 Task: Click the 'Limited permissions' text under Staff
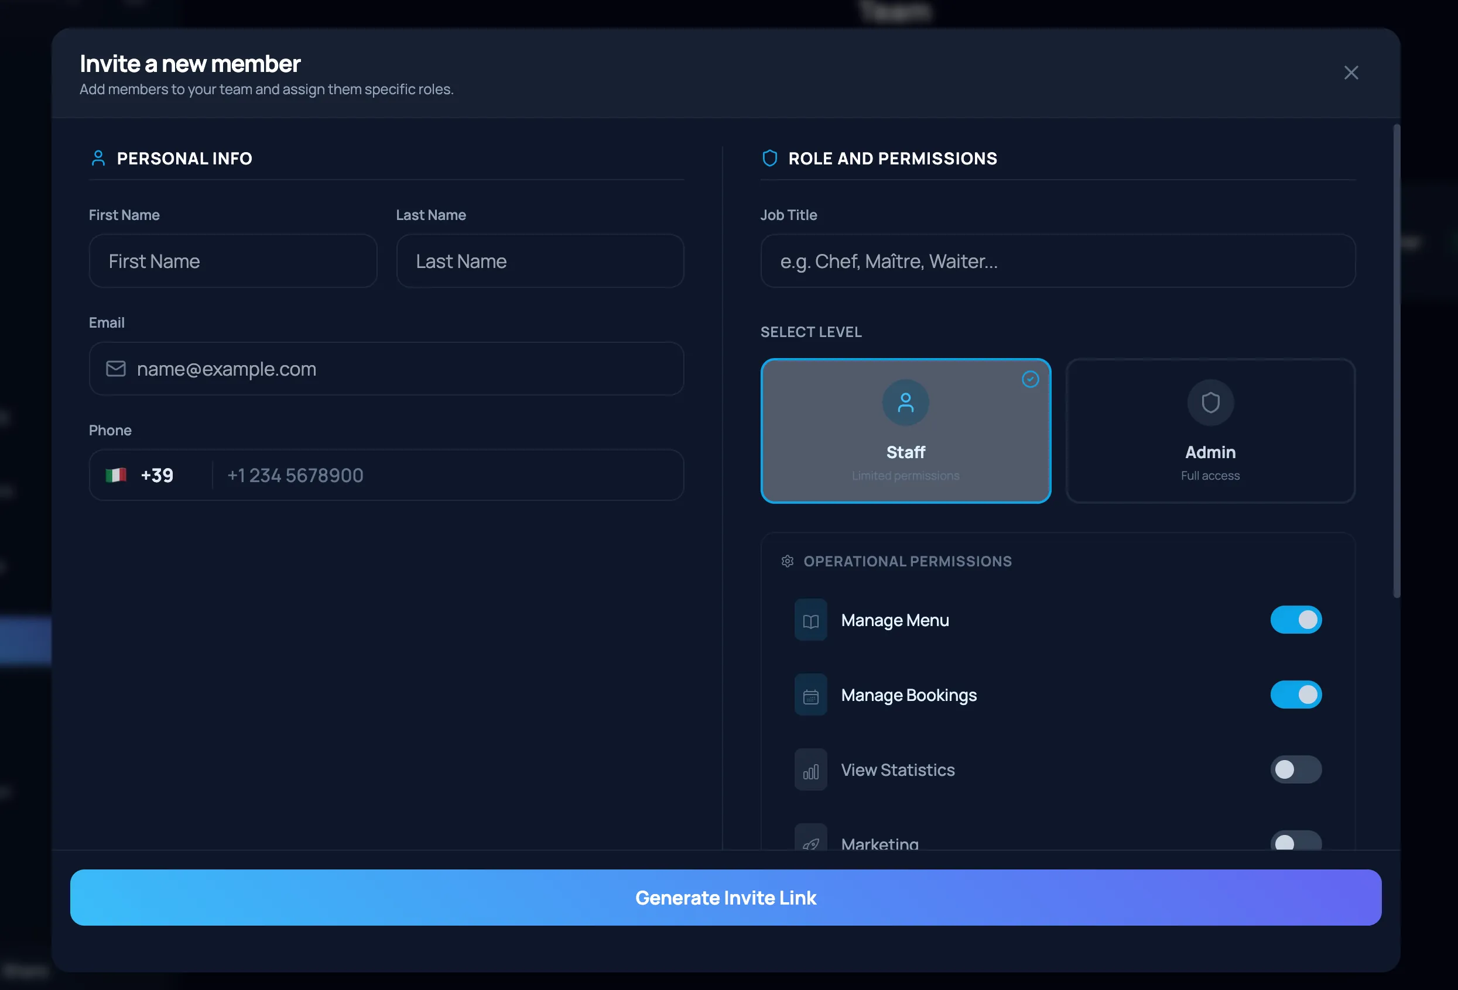coord(905,476)
